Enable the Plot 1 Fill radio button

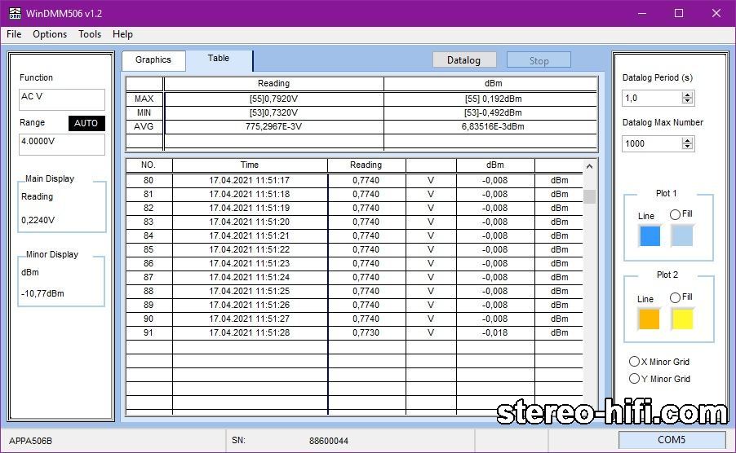tap(675, 214)
